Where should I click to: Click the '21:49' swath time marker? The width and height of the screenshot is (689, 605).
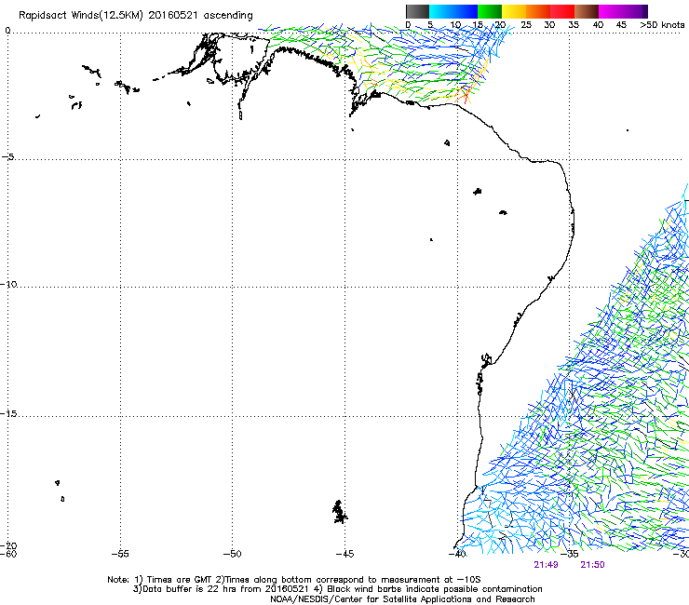546,565
